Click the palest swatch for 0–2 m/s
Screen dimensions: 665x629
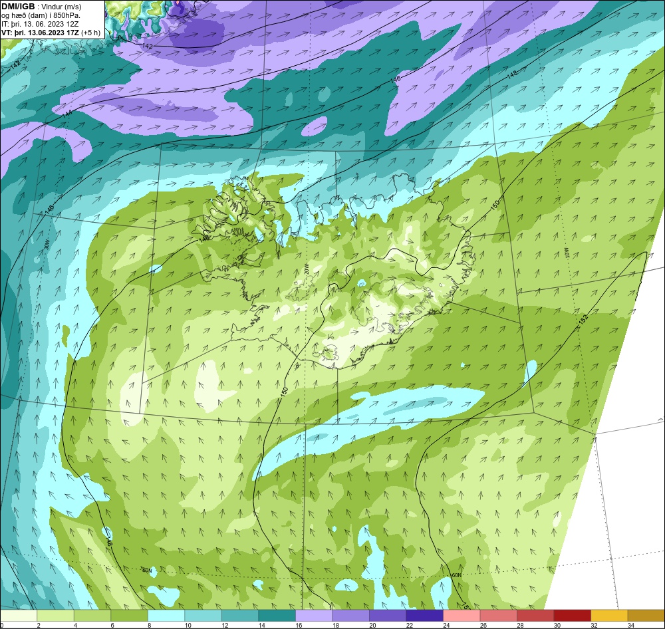[19, 615]
